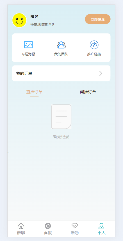Click the 待提现收益 balance text
The width and height of the screenshot is (123, 241).
tap(42, 24)
